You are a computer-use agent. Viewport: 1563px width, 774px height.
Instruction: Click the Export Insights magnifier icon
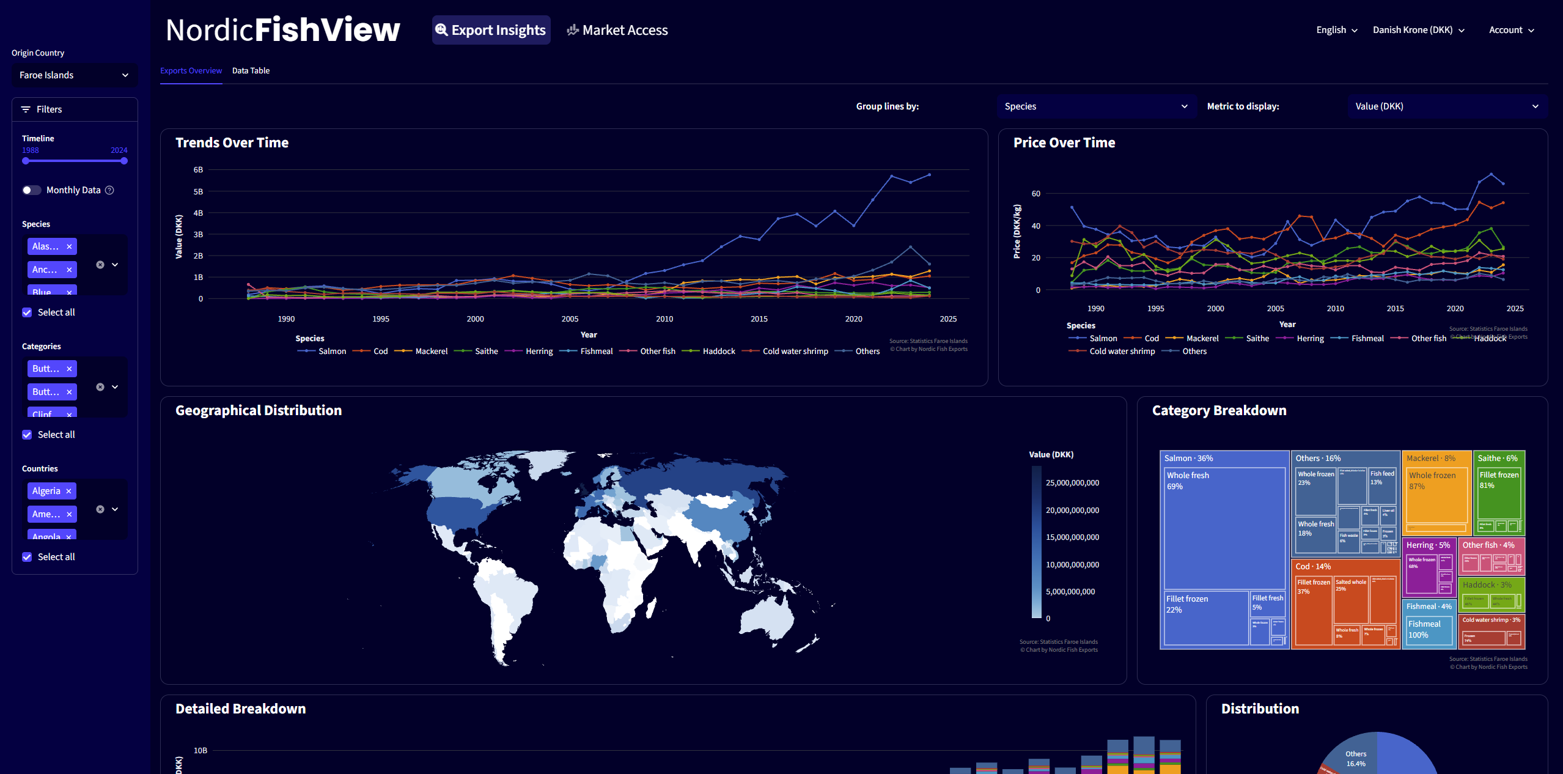coord(441,30)
